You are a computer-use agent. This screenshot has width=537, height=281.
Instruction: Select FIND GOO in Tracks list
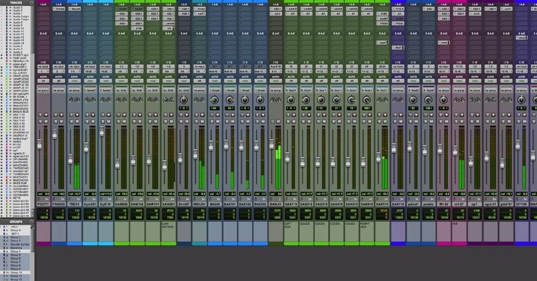20,58
